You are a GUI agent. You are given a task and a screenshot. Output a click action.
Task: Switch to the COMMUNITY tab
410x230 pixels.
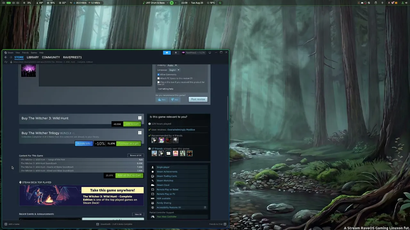tap(51, 57)
